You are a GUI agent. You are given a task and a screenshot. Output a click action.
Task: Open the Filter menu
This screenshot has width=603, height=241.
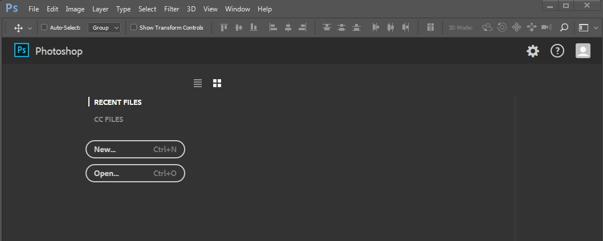coord(172,9)
